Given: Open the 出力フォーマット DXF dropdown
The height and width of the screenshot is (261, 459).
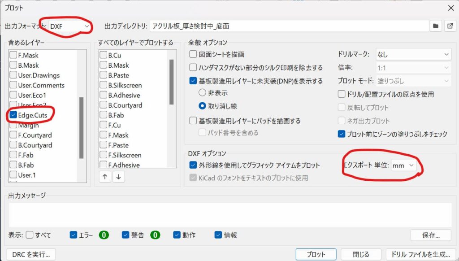Looking at the screenshot, I should pyautogui.click(x=69, y=26).
